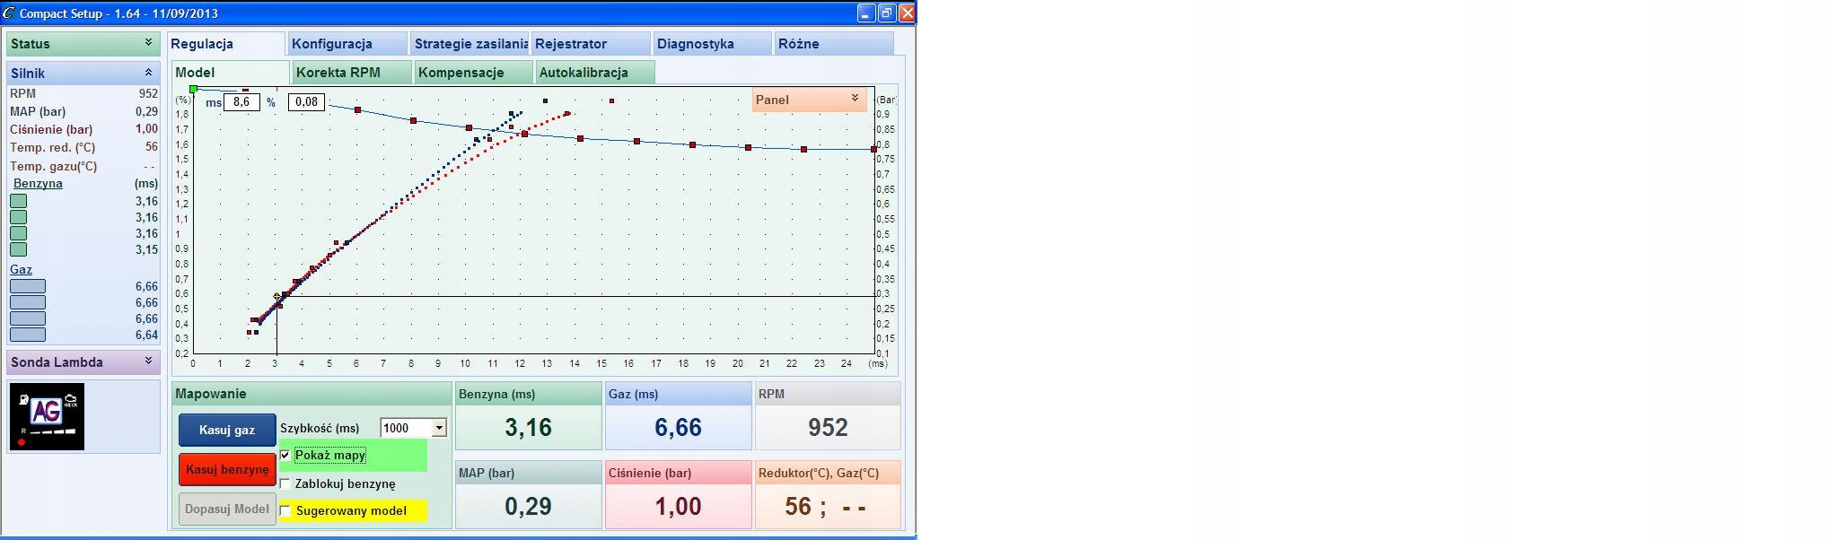Click the red model curve point at 24 ms
1834x540 pixels.
(873, 150)
